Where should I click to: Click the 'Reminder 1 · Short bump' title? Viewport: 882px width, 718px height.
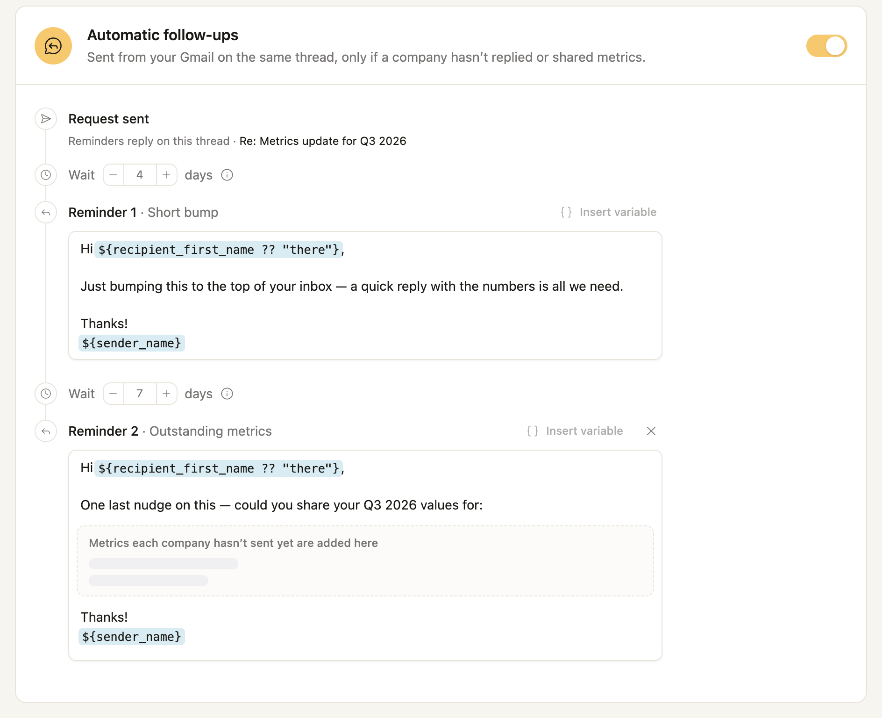point(143,212)
